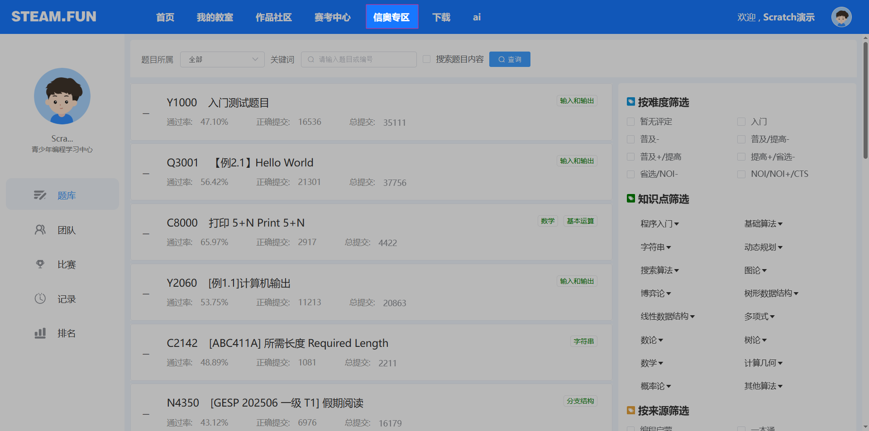Open problem Y2060 计算机输出

point(229,283)
